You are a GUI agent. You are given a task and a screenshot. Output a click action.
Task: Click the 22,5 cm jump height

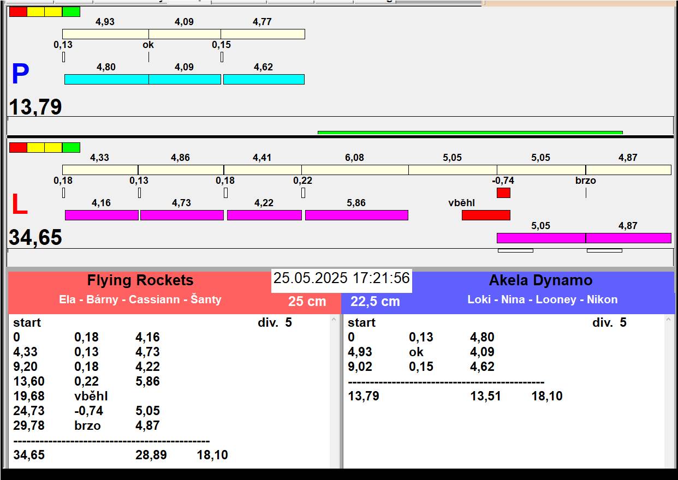[375, 301]
